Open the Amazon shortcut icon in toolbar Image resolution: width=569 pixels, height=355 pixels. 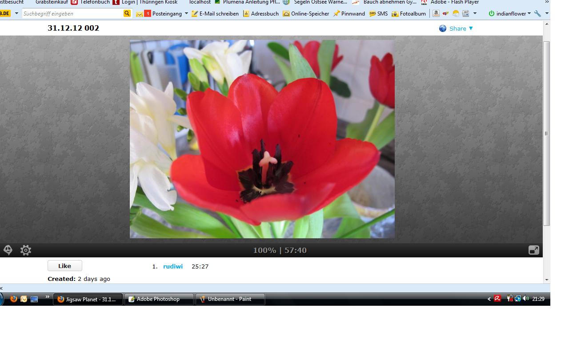(436, 13)
